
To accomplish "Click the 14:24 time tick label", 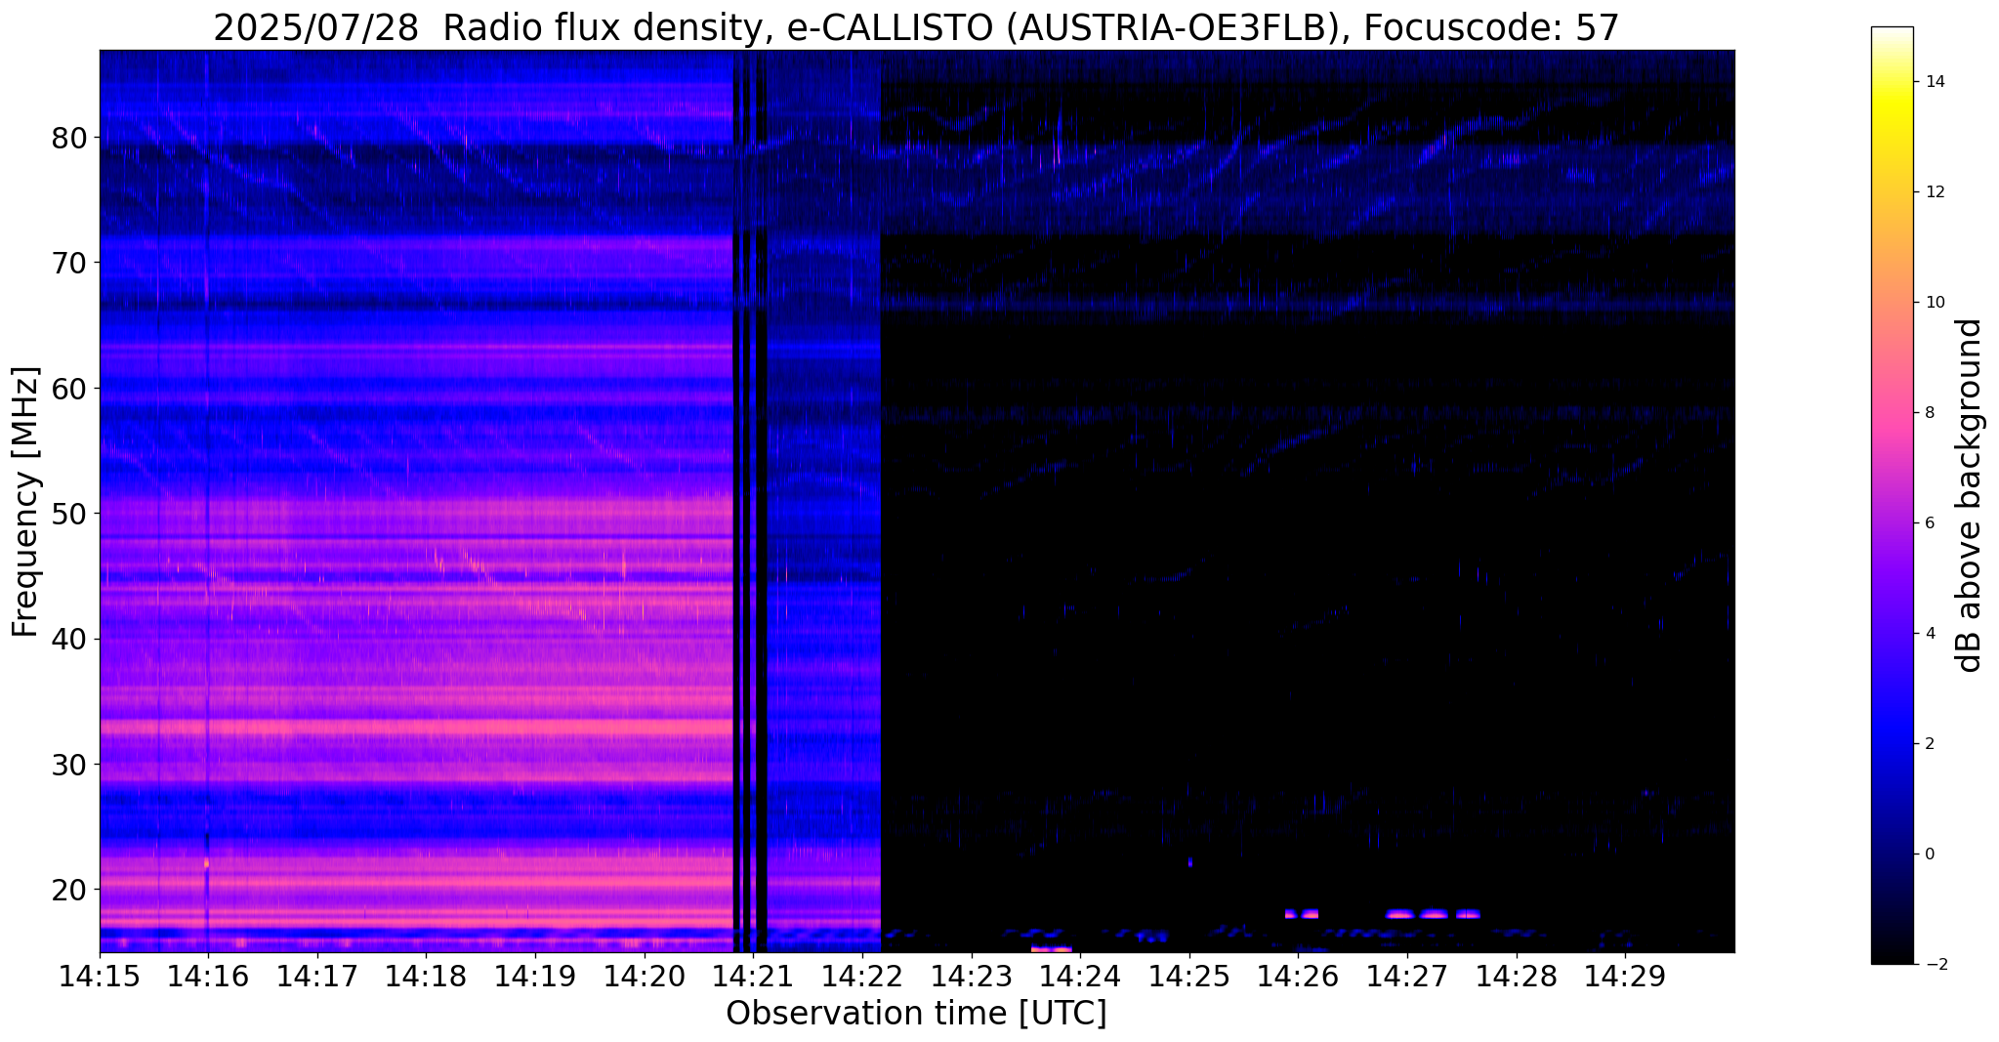I will pyautogui.click(x=1080, y=976).
